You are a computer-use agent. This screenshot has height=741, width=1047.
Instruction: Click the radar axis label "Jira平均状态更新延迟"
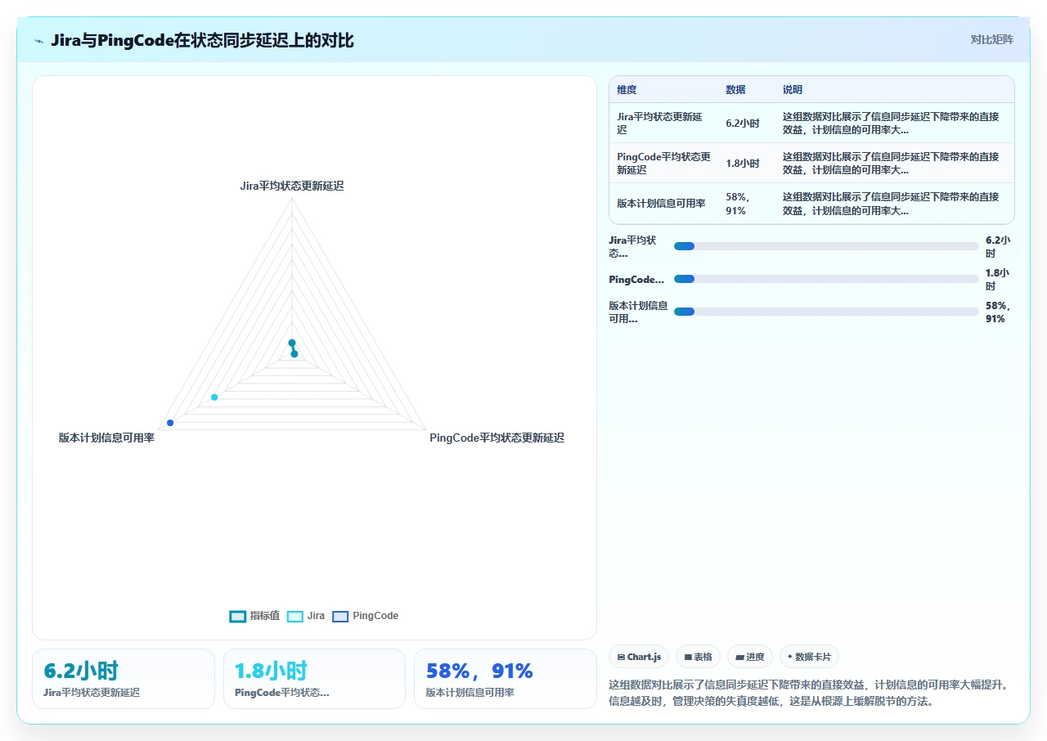292,186
